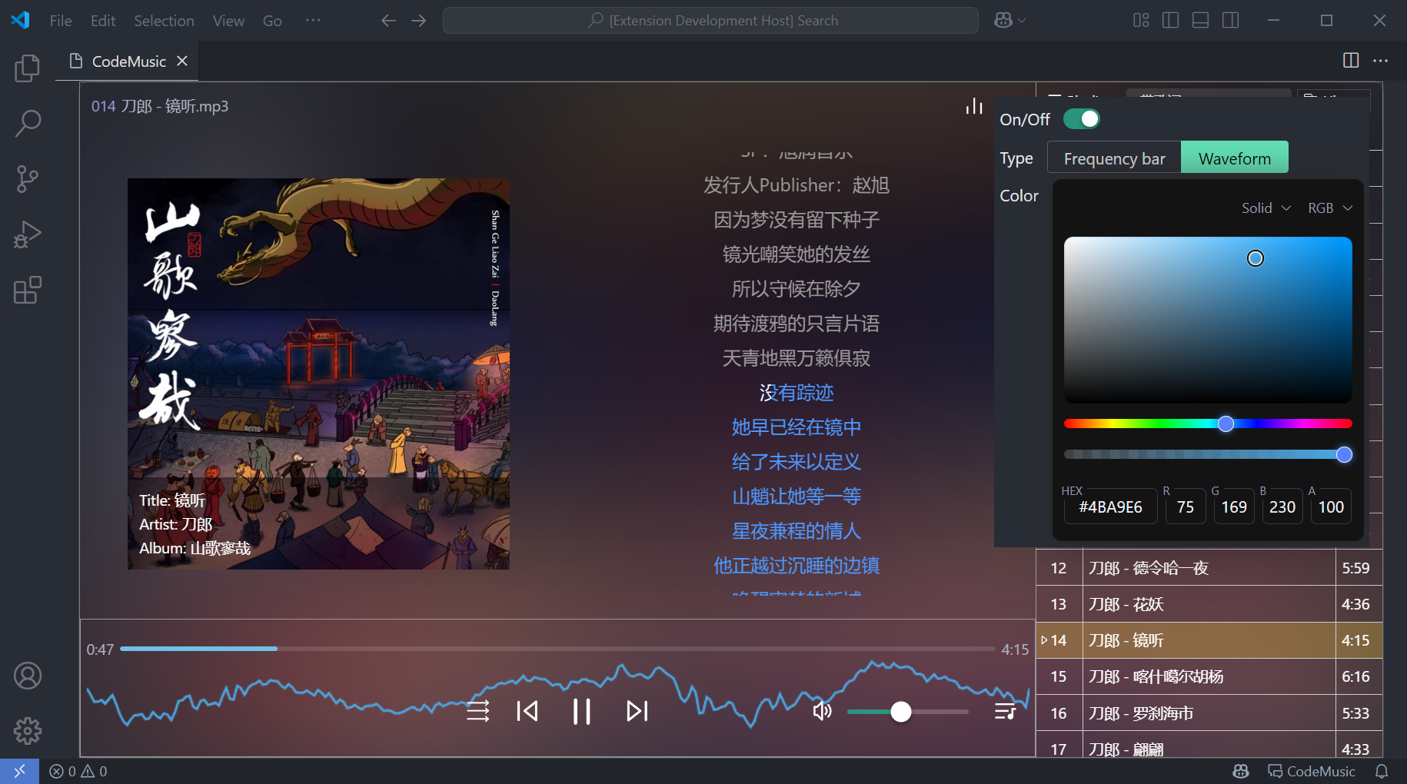Toggle the playlist panel icon
The width and height of the screenshot is (1407, 784).
pos(1005,711)
